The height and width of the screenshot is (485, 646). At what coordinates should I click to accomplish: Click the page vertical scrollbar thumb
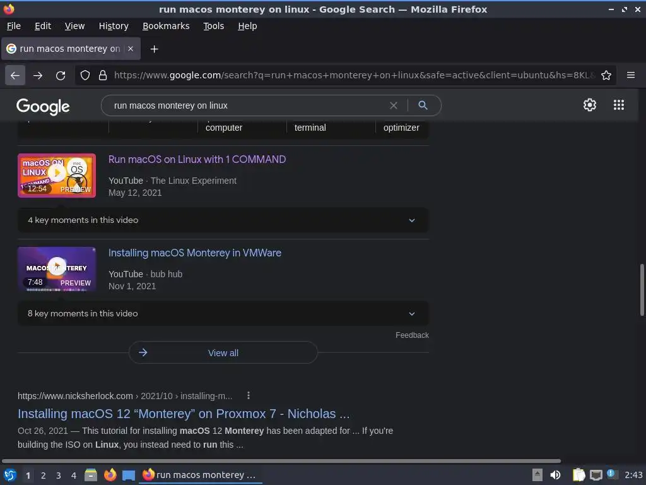pos(642,290)
